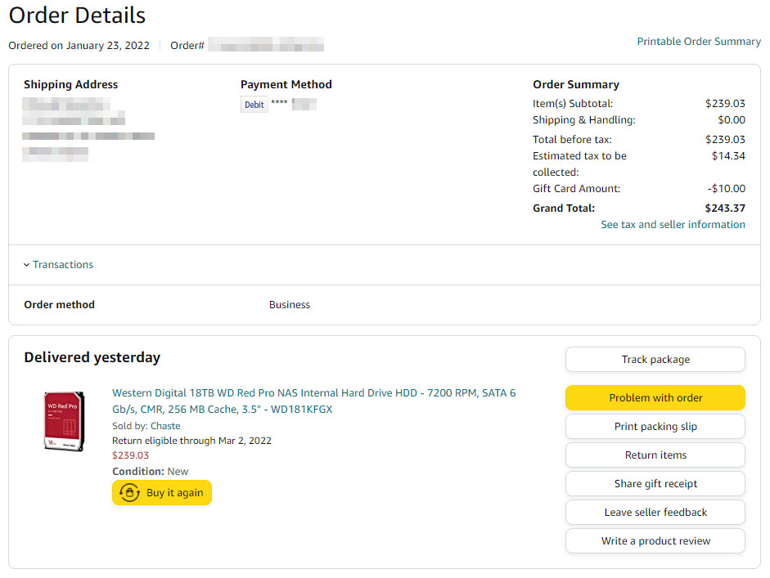
Task: Click Write a product review
Action: (655, 540)
